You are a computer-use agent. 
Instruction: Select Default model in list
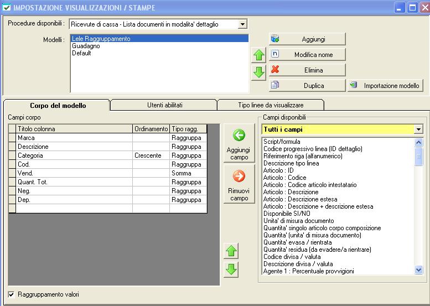[159, 53]
